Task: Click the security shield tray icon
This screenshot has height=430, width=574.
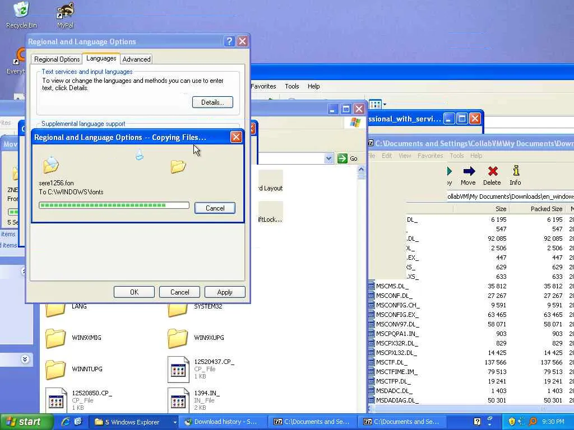Action: (x=511, y=422)
